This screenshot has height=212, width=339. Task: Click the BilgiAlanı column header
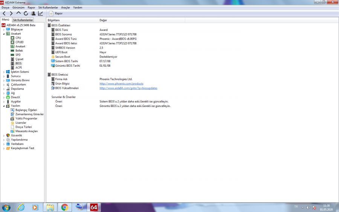[72, 20]
